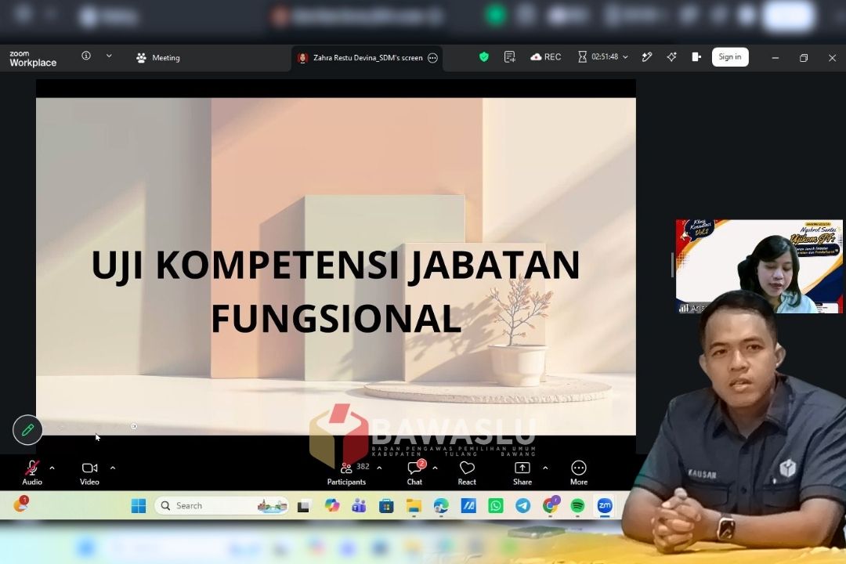Click the green encryption shield icon
846x564 pixels.
point(484,56)
